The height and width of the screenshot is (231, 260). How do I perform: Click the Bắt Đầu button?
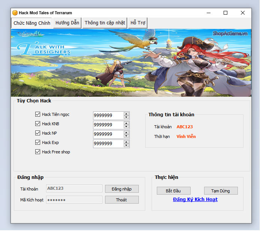pyautogui.click(x=173, y=191)
